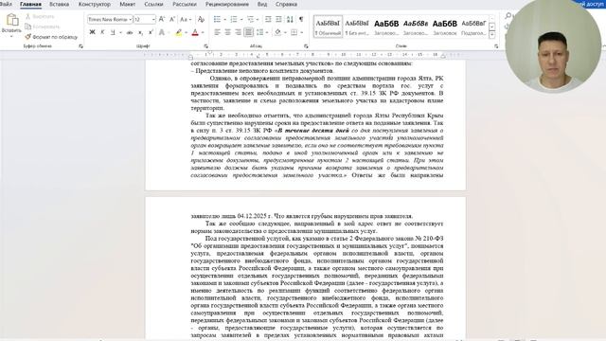606x341 pixels.
Task: Select the Главная ribbon tab
Action: [x=30, y=4]
